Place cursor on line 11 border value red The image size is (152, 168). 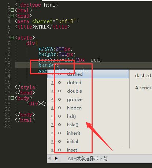95,60
